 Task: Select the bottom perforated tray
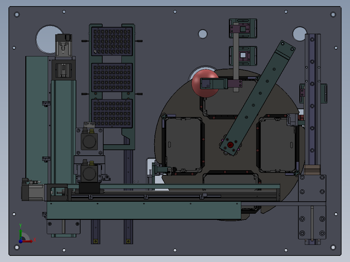click(x=112, y=113)
